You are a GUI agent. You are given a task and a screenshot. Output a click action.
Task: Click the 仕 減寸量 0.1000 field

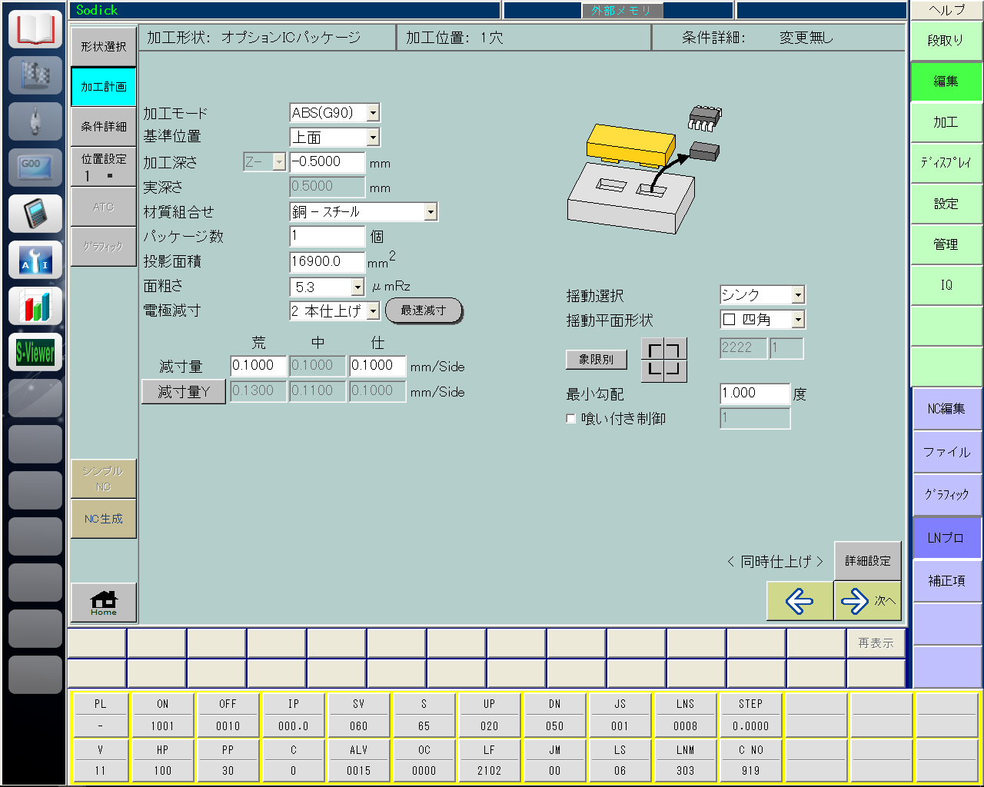(377, 366)
